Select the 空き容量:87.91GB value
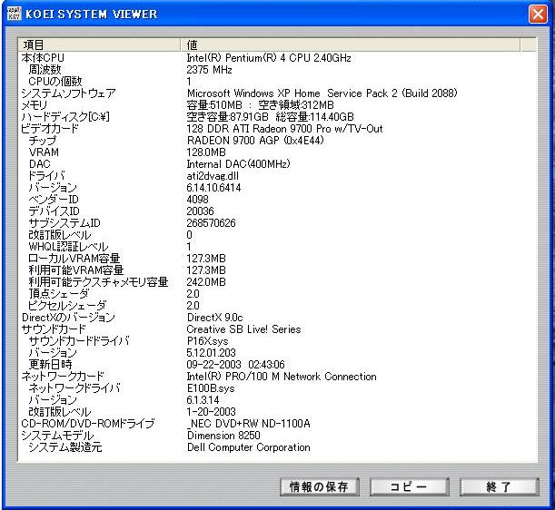Viewport: 555px width, 510px height. pos(228,117)
